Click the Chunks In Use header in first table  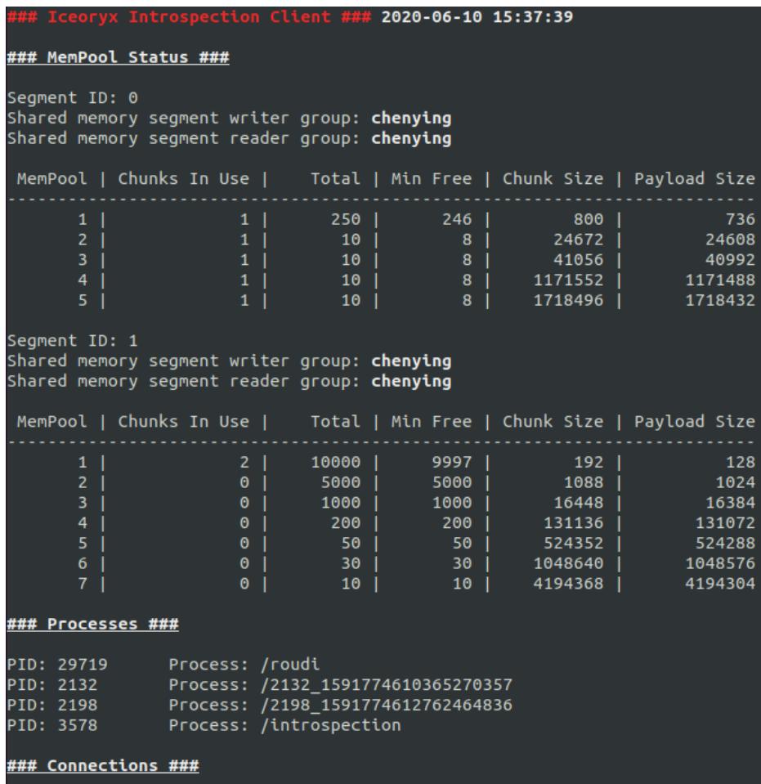click(183, 179)
